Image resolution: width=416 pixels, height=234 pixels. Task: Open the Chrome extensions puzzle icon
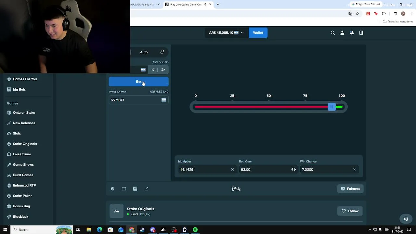tap(384, 14)
